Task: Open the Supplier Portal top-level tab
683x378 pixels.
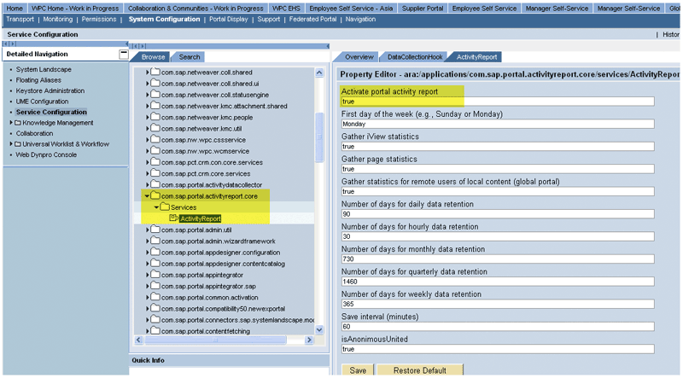Action: (x=423, y=9)
